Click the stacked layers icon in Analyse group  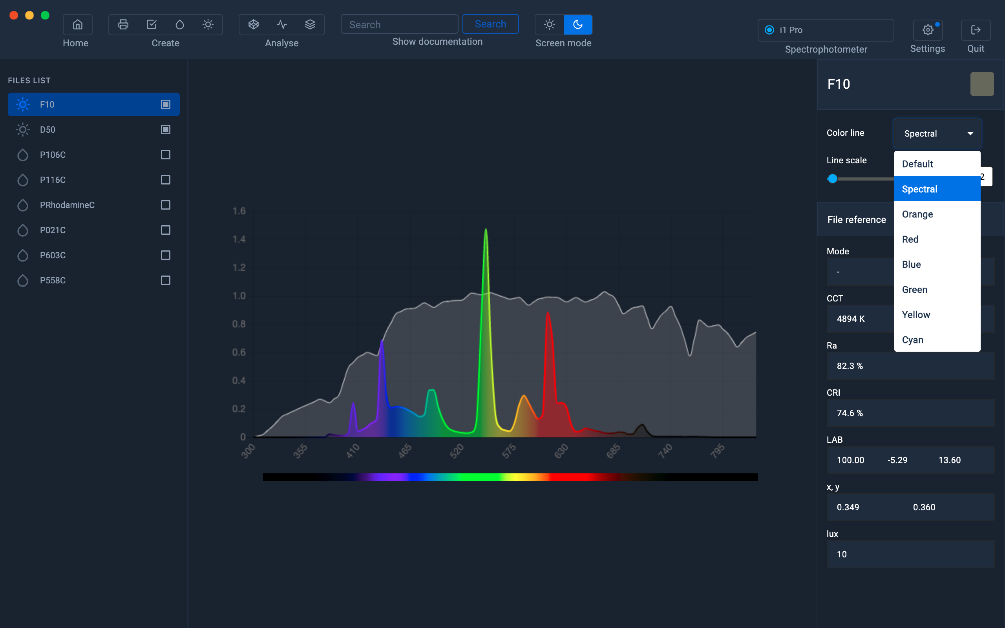(310, 24)
